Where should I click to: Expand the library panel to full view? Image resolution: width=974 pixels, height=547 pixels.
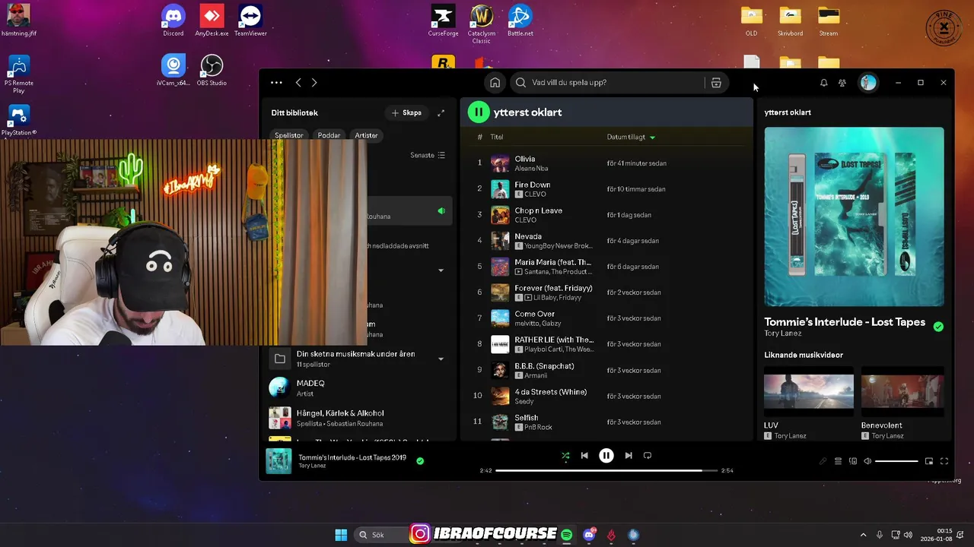pyautogui.click(x=441, y=112)
